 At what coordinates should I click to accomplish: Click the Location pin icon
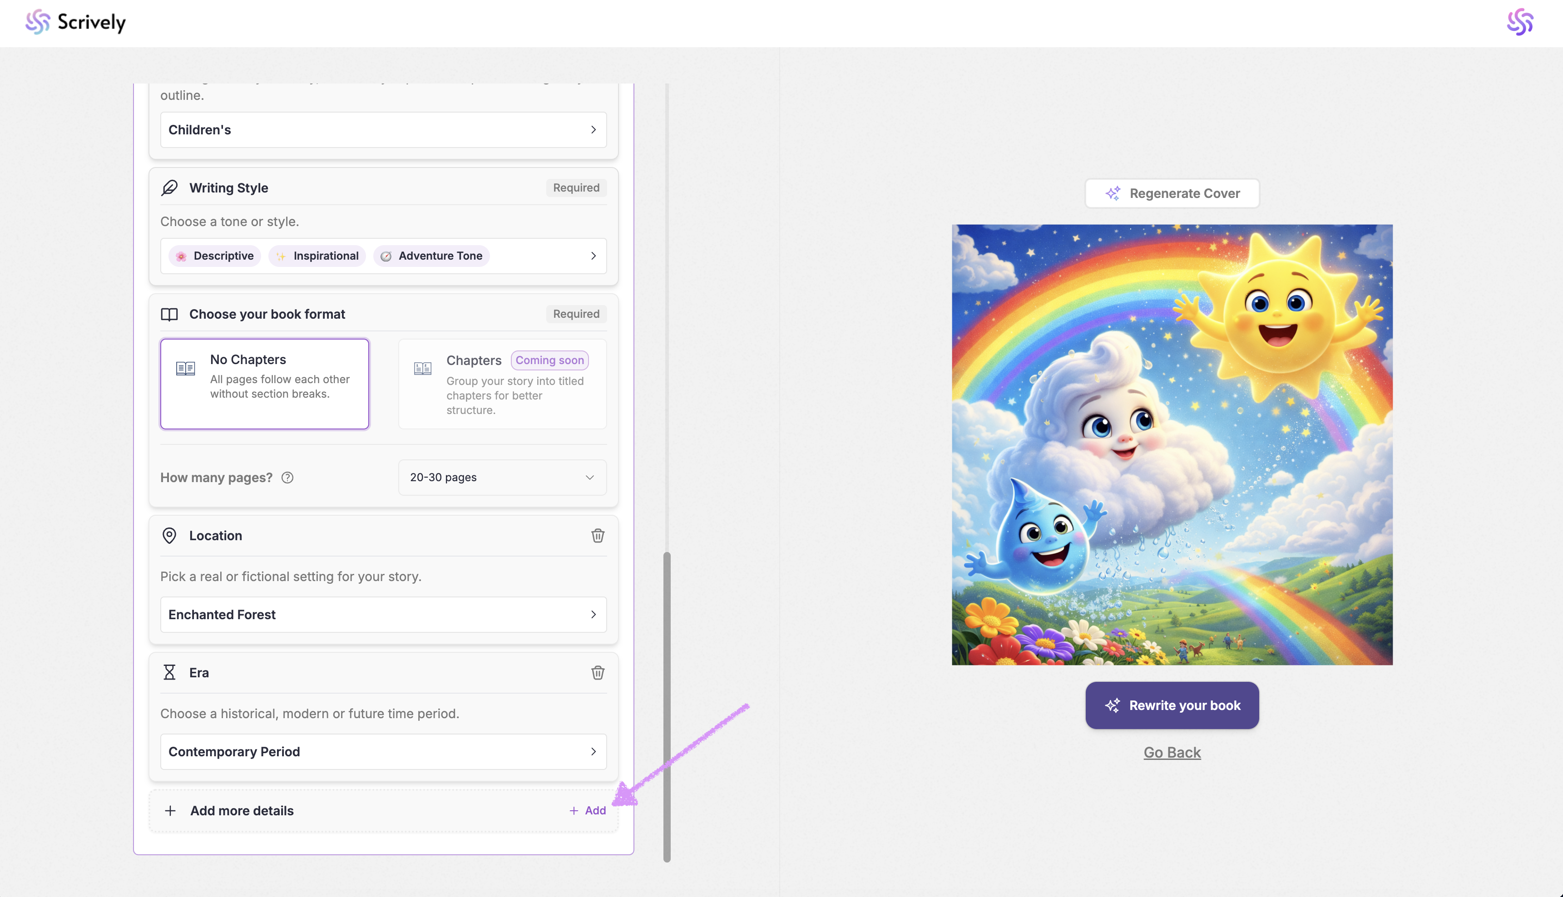(169, 535)
